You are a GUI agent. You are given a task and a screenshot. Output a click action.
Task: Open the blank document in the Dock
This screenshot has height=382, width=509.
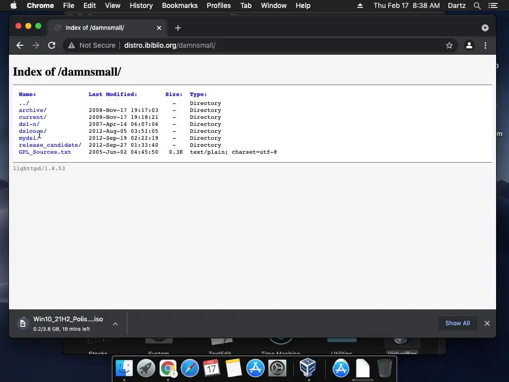pyautogui.click(x=362, y=368)
